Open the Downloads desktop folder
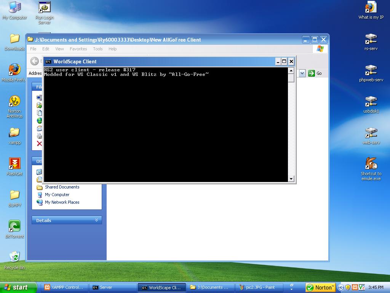The height and width of the screenshot is (293, 390). click(14, 42)
